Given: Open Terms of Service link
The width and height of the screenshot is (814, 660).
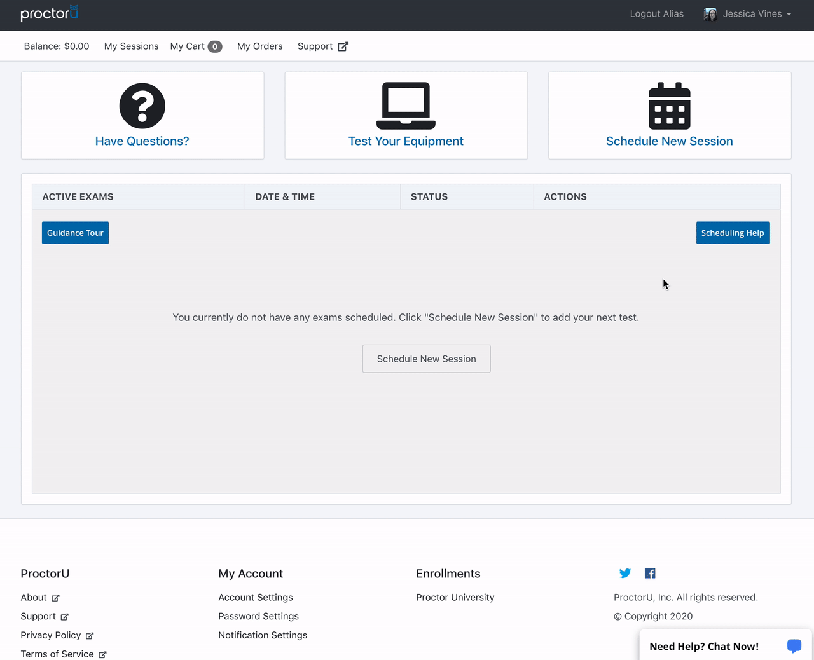Looking at the screenshot, I should tap(57, 654).
